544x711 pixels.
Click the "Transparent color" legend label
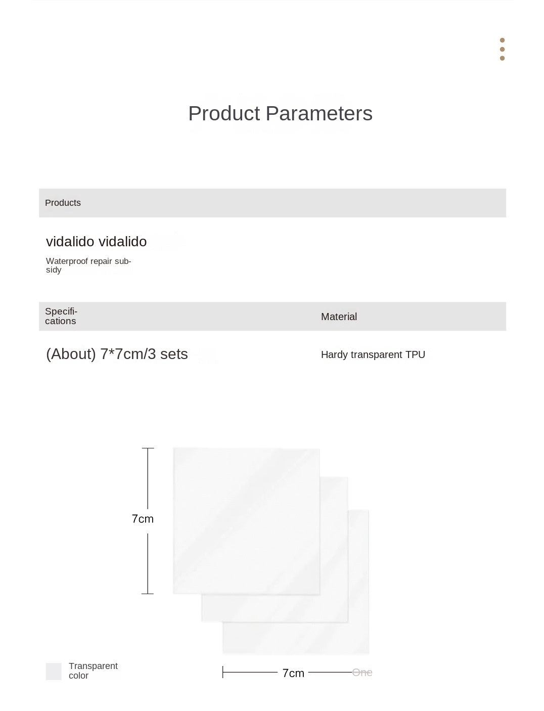93,671
